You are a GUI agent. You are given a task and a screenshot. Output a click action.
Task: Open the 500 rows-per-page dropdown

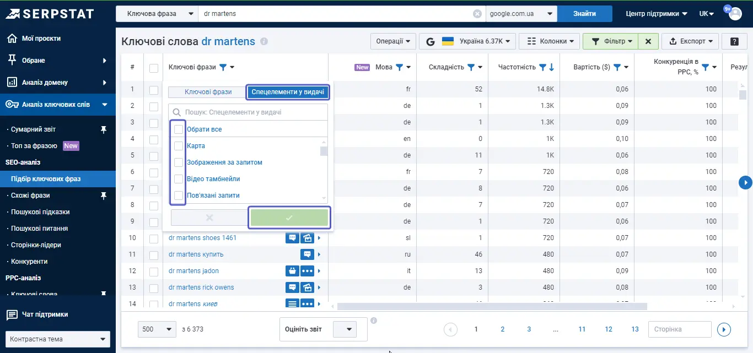pyautogui.click(x=157, y=329)
